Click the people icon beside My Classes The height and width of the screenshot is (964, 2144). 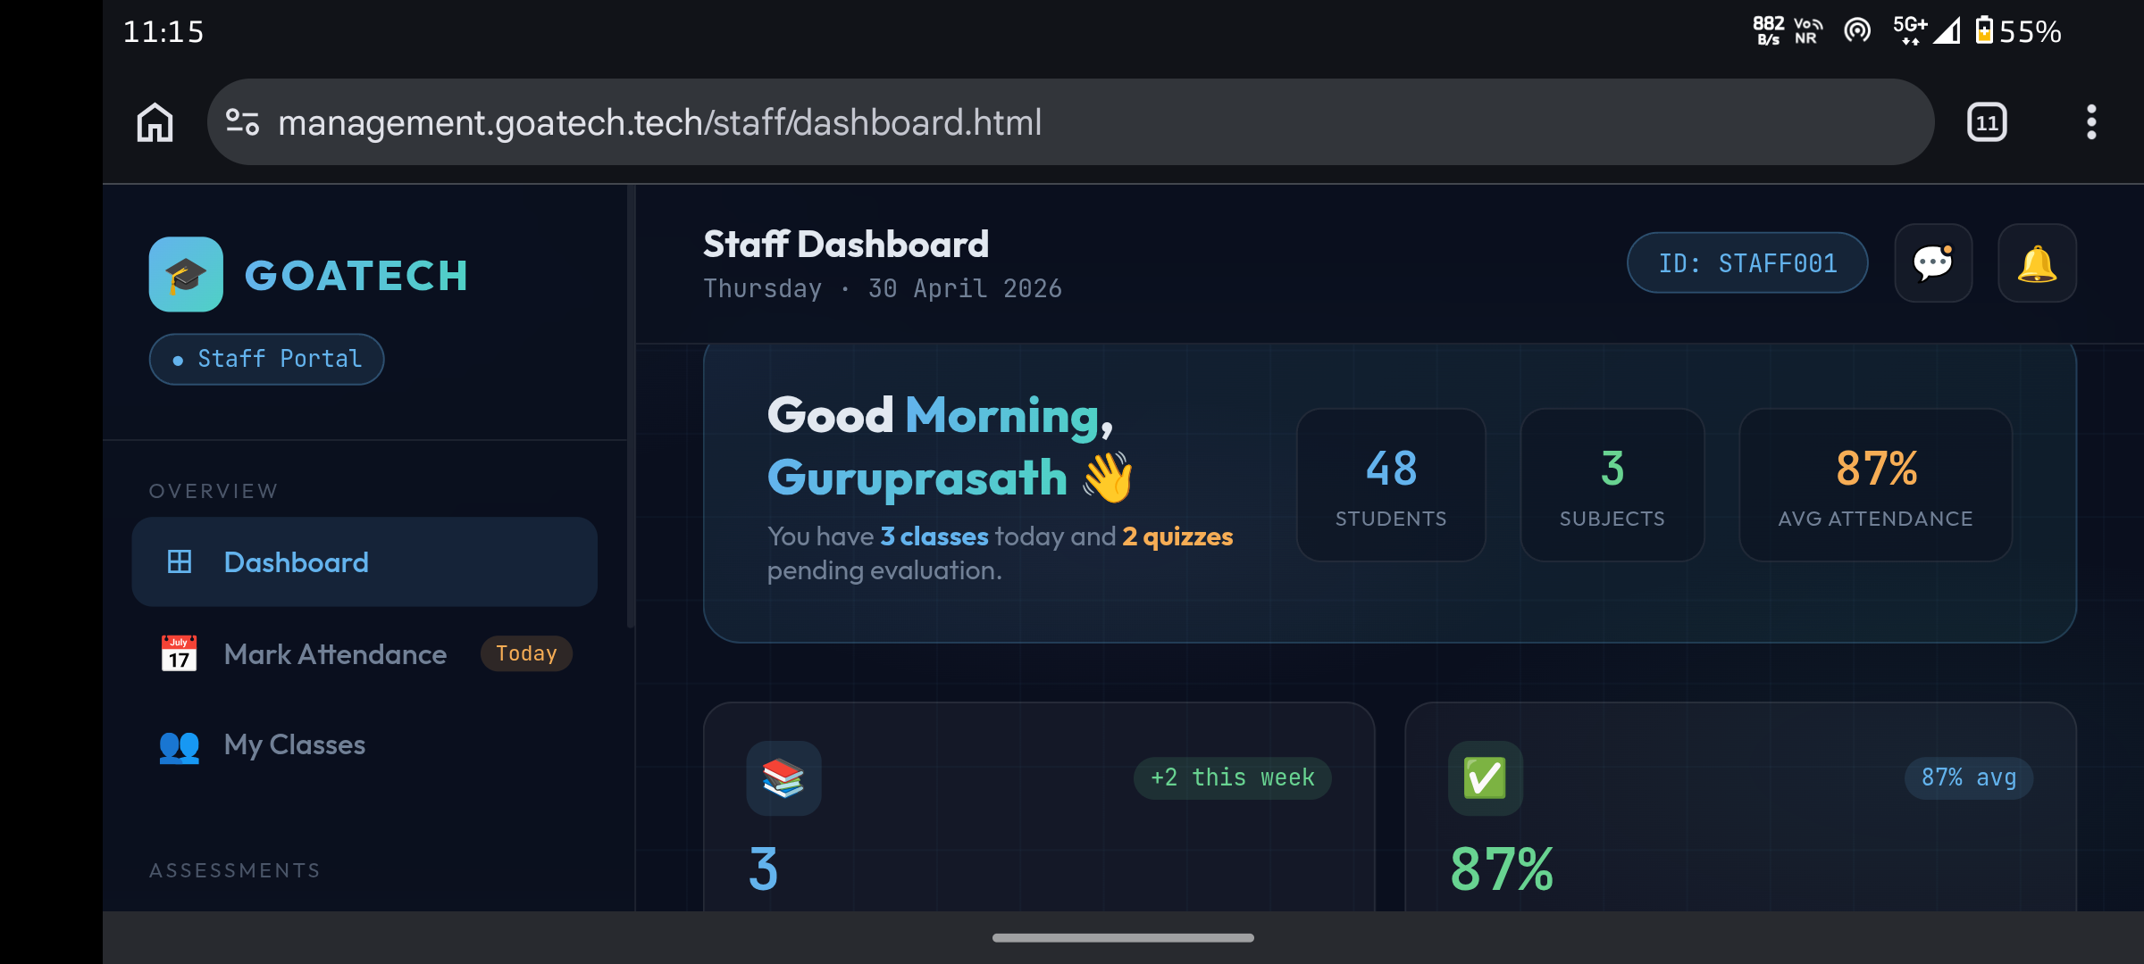point(179,746)
